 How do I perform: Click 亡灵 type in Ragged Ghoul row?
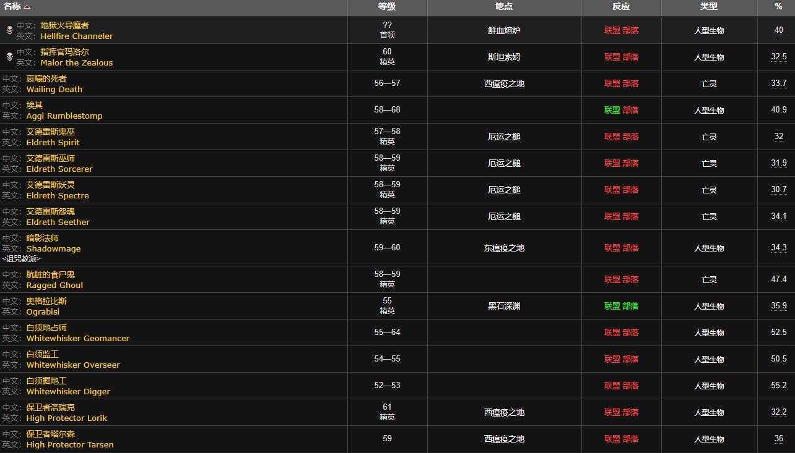pos(709,279)
